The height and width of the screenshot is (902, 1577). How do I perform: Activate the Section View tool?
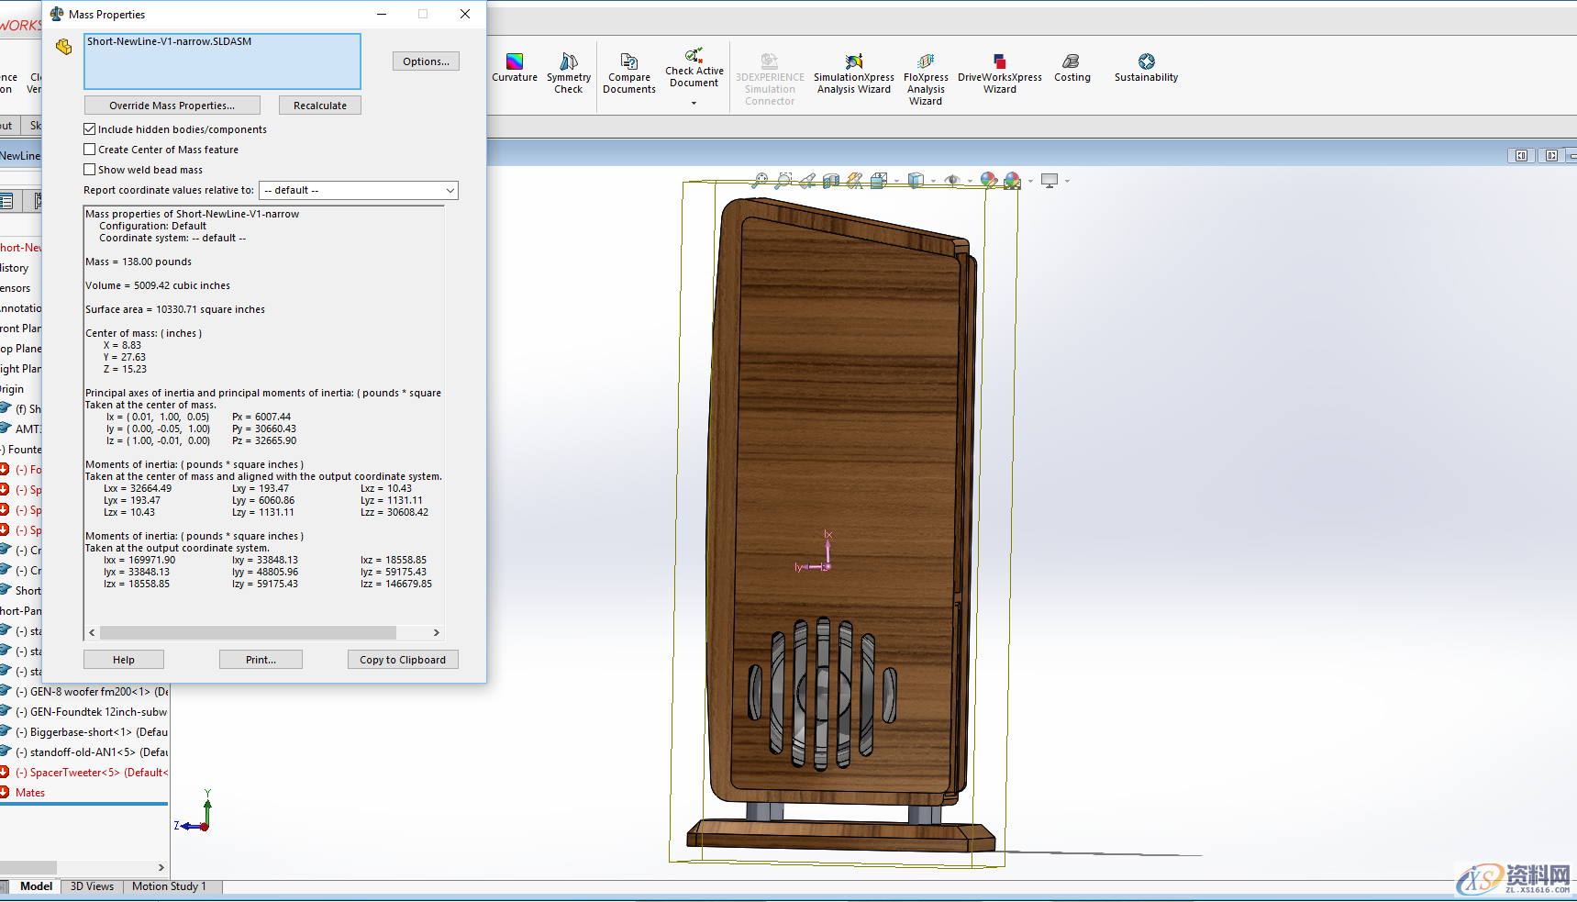pos(831,180)
